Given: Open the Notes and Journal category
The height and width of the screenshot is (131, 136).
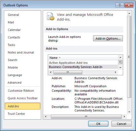Looking at the screenshot, I should point(21,52).
